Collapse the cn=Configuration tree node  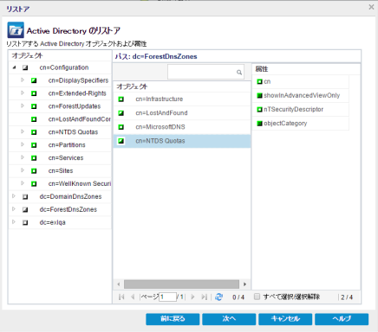tap(14, 67)
